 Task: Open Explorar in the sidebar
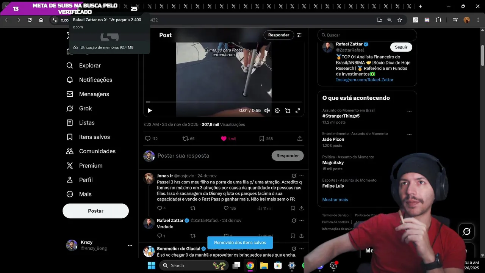[x=83, y=66]
